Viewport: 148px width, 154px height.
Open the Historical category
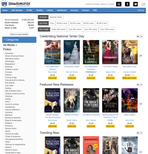point(9,96)
